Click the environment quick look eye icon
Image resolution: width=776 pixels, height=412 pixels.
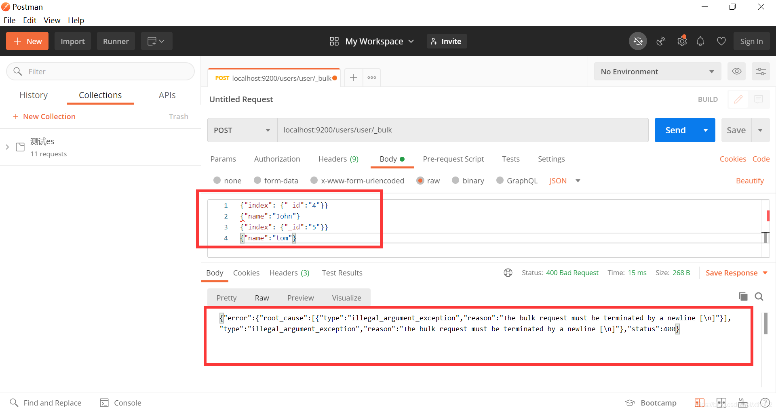point(737,71)
